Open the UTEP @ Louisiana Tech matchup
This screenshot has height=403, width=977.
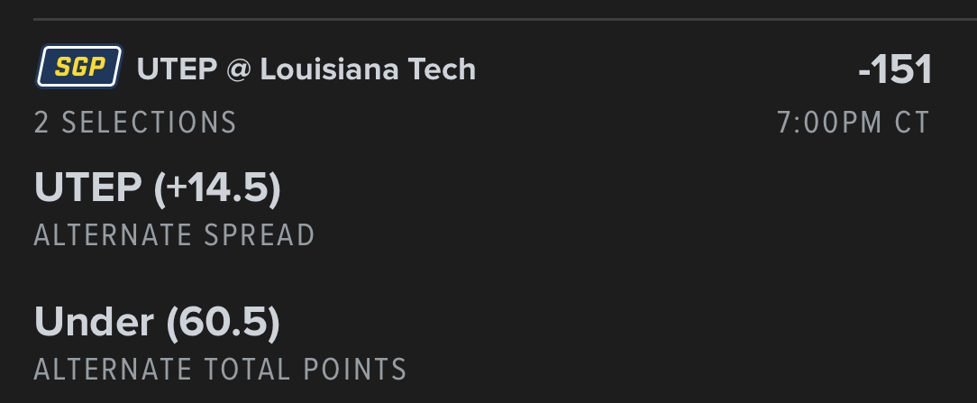point(306,69)
